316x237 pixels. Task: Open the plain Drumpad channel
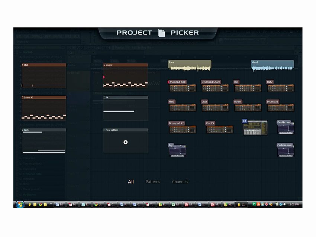click(280, 105)
